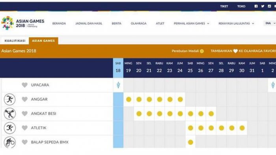Switch to the Kualifikasi tab
The height and width of the screenshot is (155, 276).
(x=15, y=41)
